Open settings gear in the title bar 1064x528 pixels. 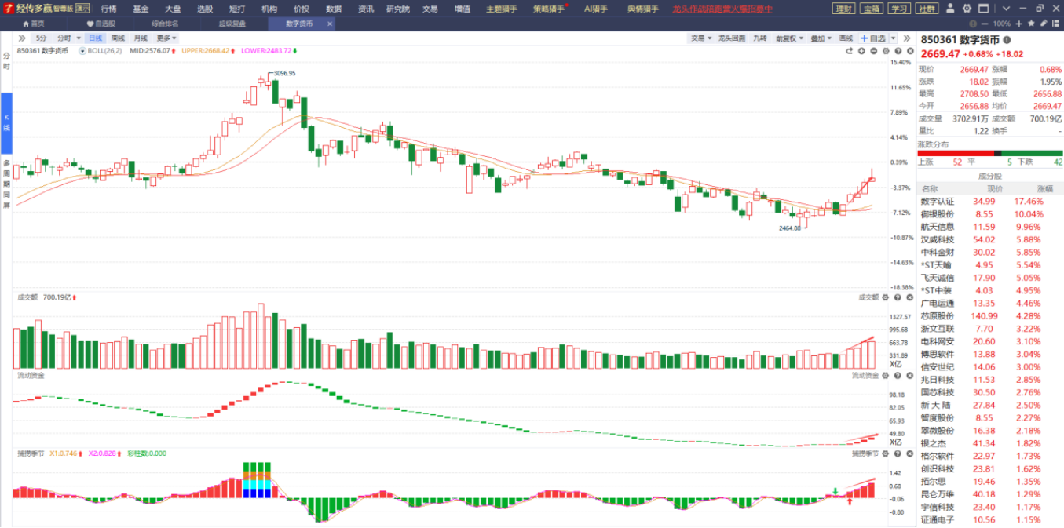point(966,9)
